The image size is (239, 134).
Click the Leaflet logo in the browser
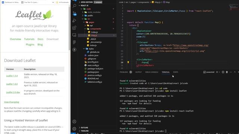pyautogui.click(x=34, y=15)
